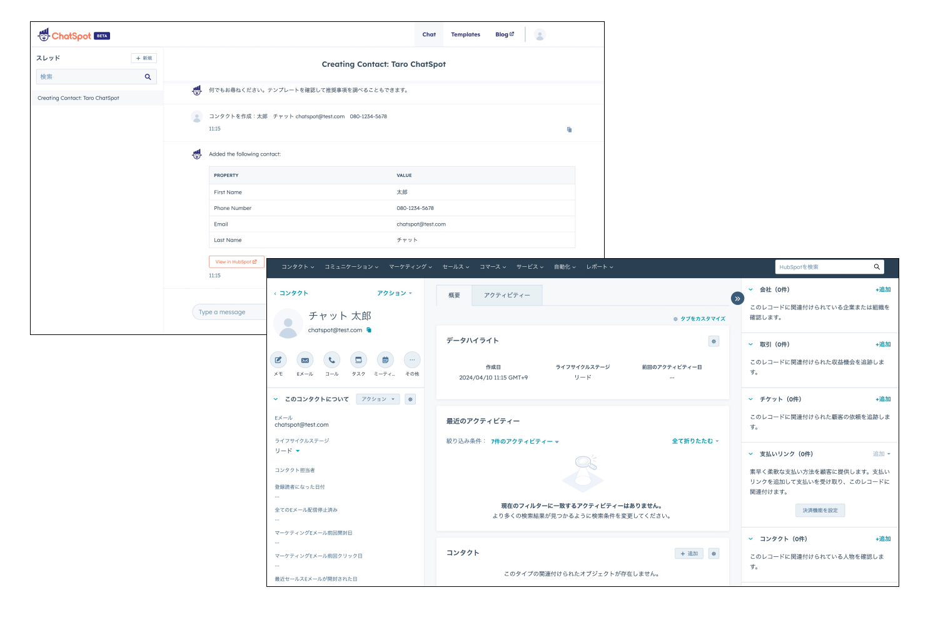The image size is (938, 625).
Task: Open gear settings for このコンタクトについて
Action: tap(410, 399)
